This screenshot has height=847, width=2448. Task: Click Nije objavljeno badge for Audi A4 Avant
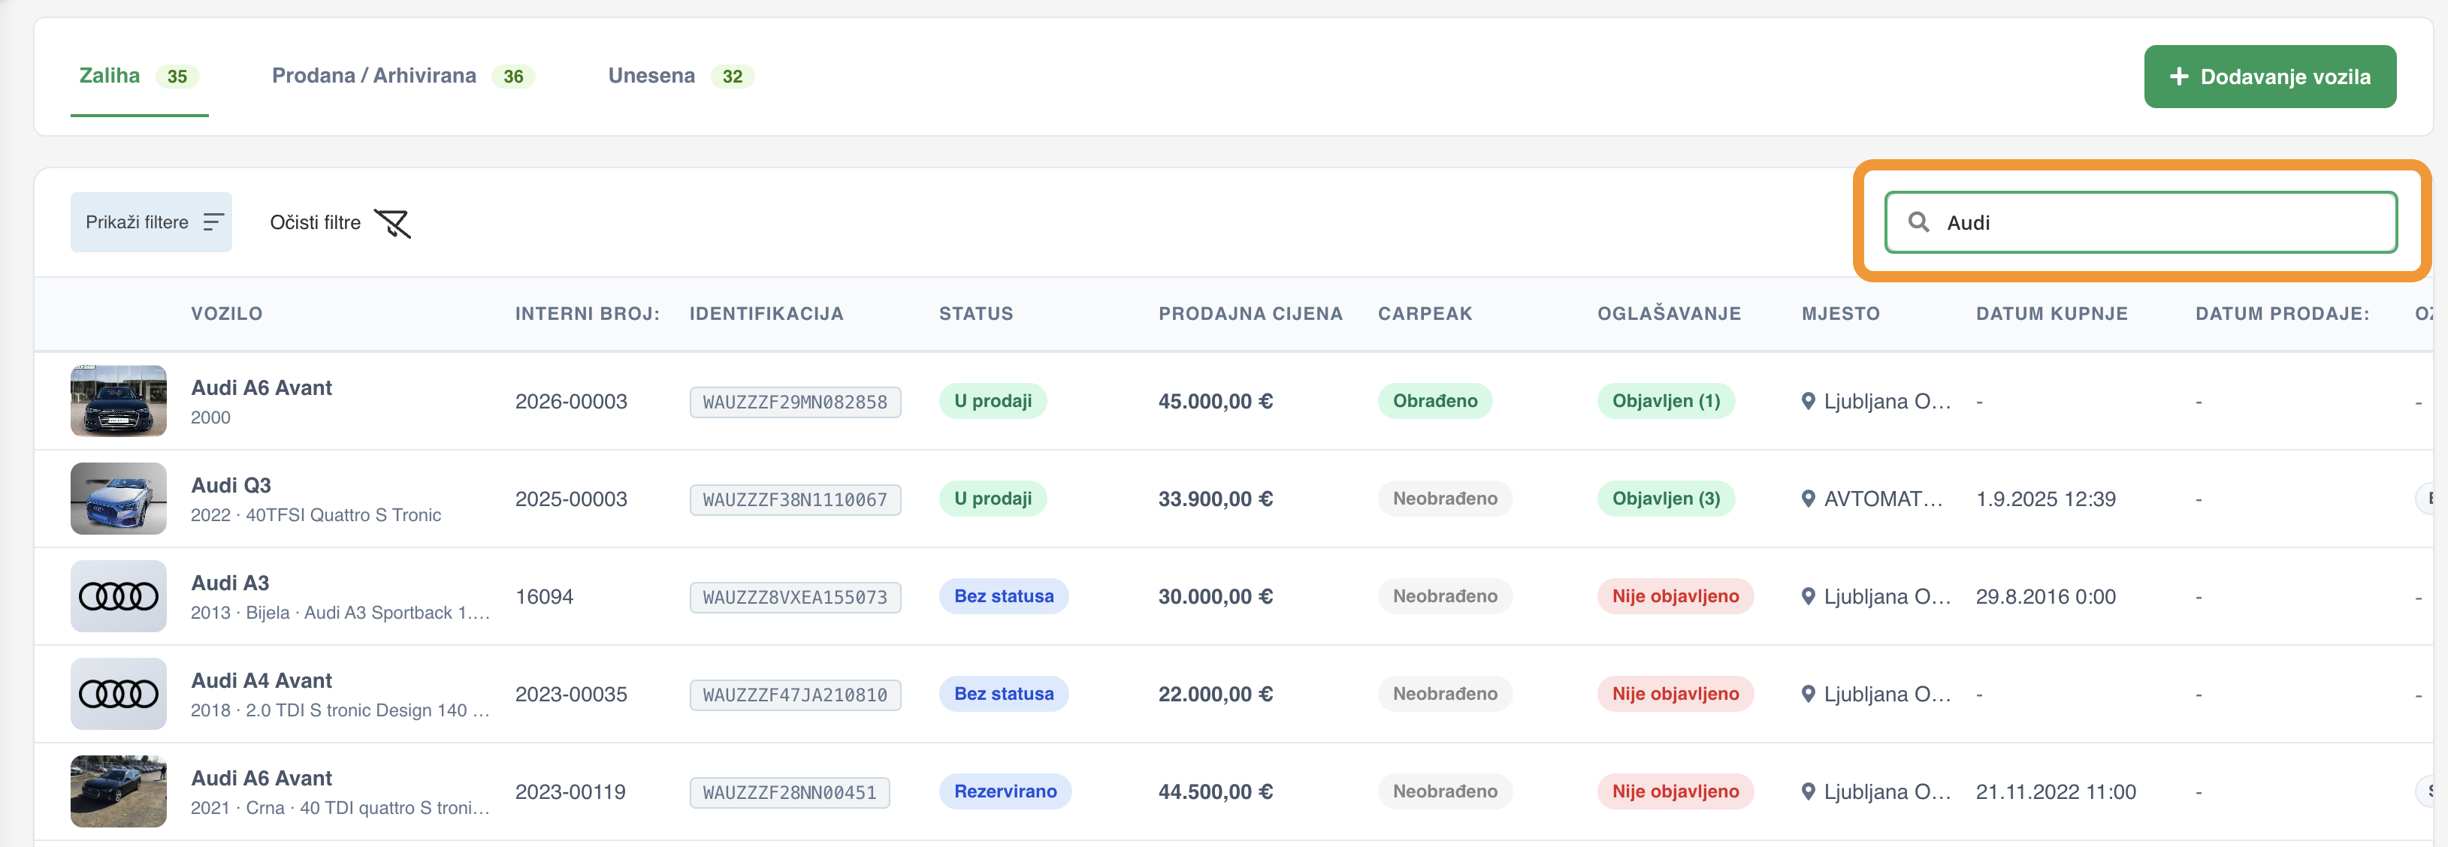point(1676,694)
